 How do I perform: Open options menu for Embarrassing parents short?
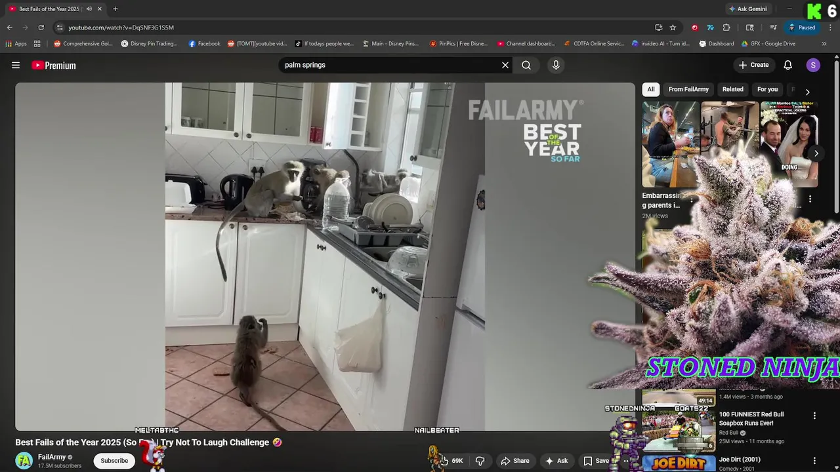click(691, 199)
